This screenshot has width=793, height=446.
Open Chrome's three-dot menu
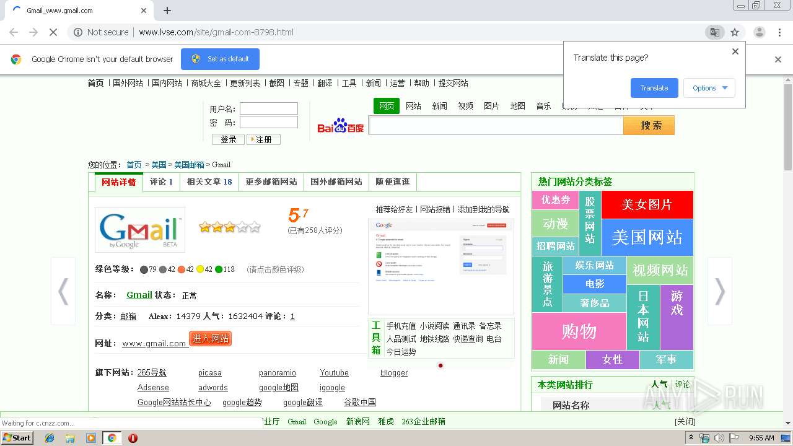click(x=779, y=32)
